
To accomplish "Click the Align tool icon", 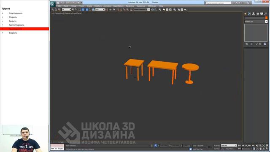I will [x=156, y=10].
